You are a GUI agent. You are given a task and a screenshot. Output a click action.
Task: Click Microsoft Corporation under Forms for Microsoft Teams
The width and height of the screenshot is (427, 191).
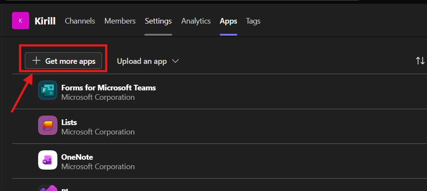[x=98, y=97]
